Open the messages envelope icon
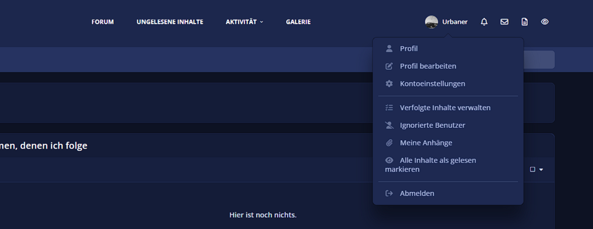The width and height of the screenshot is (593, 229). (x=504, y=22)
